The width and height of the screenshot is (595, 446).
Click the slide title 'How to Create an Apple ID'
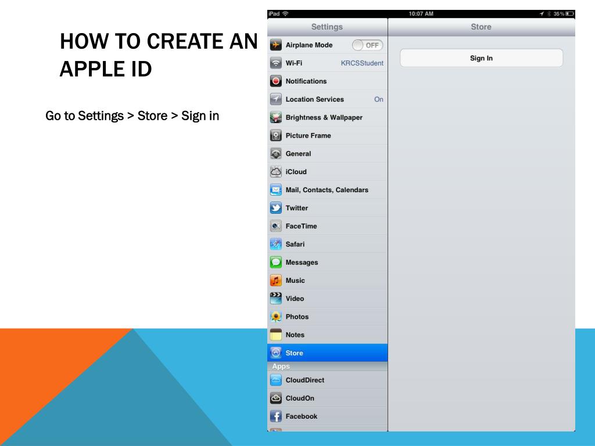[159, 55]
